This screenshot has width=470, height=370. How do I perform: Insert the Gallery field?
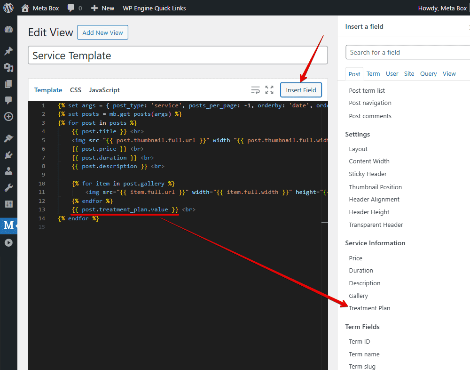(x=359, y=296)
